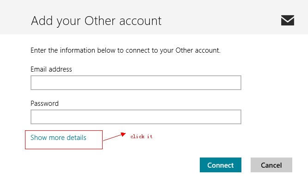The height and width of the screenshot is (176, 308).
Task: Select the Password text box
Action: pos(136,117)
